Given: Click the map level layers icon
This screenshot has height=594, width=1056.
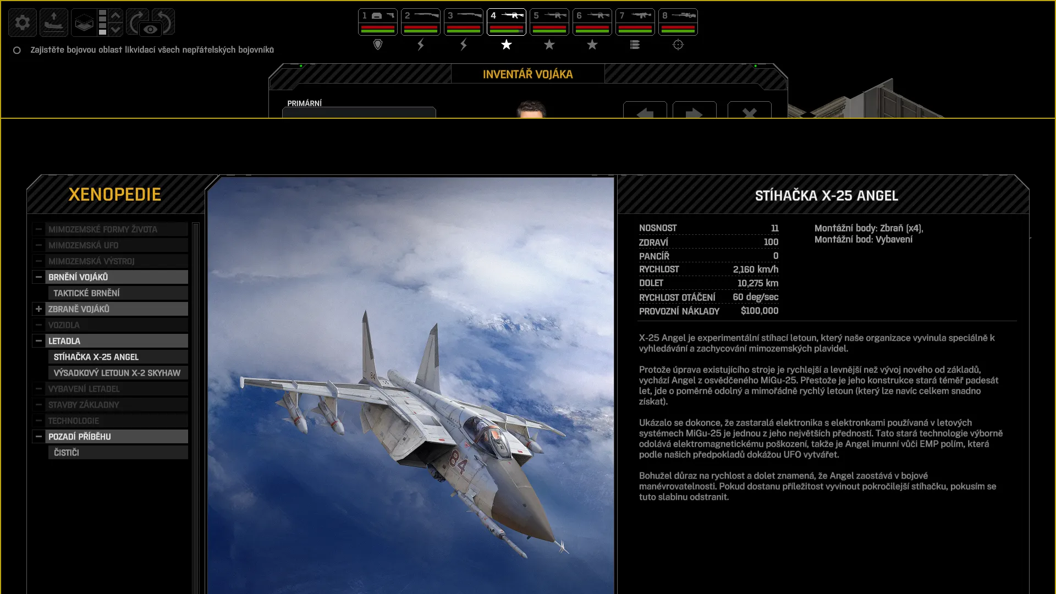Looking at the screenshot, I should coord(84,22).
